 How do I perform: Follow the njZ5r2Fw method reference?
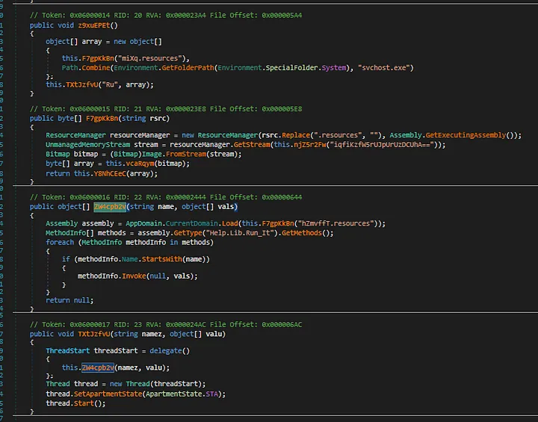(310, 145)
